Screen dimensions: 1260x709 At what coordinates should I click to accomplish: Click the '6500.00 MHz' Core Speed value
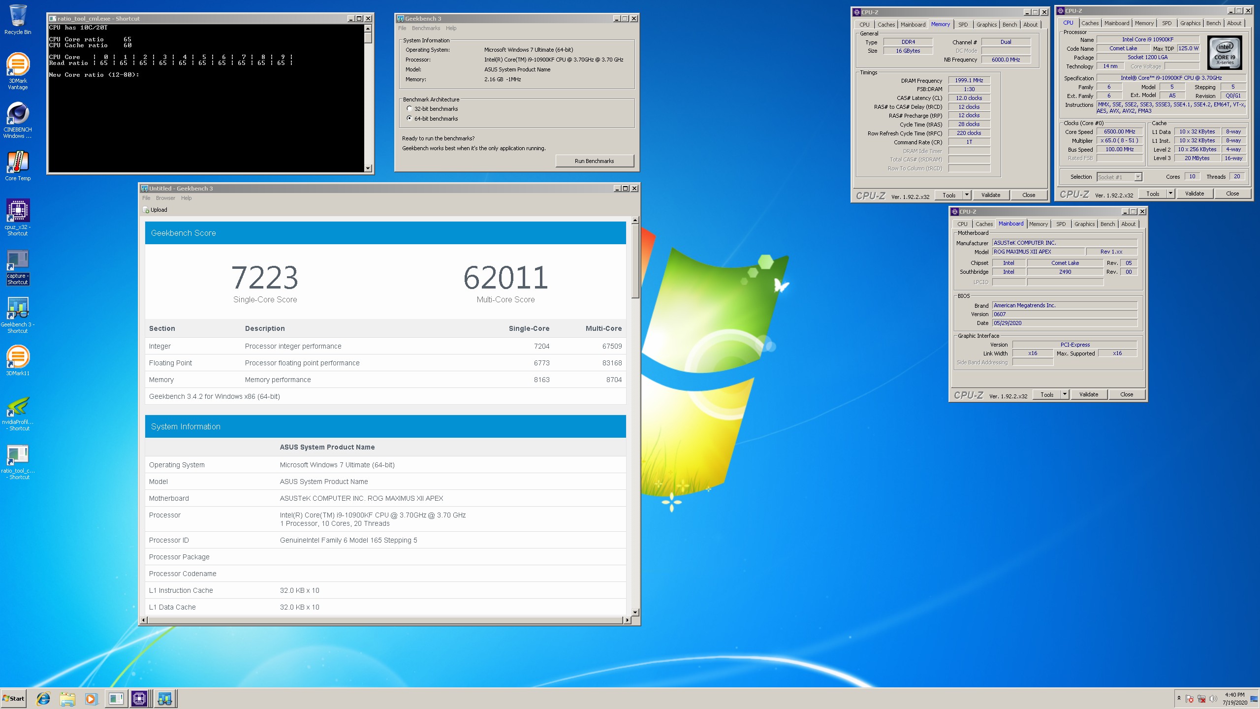click(1119, 132)
